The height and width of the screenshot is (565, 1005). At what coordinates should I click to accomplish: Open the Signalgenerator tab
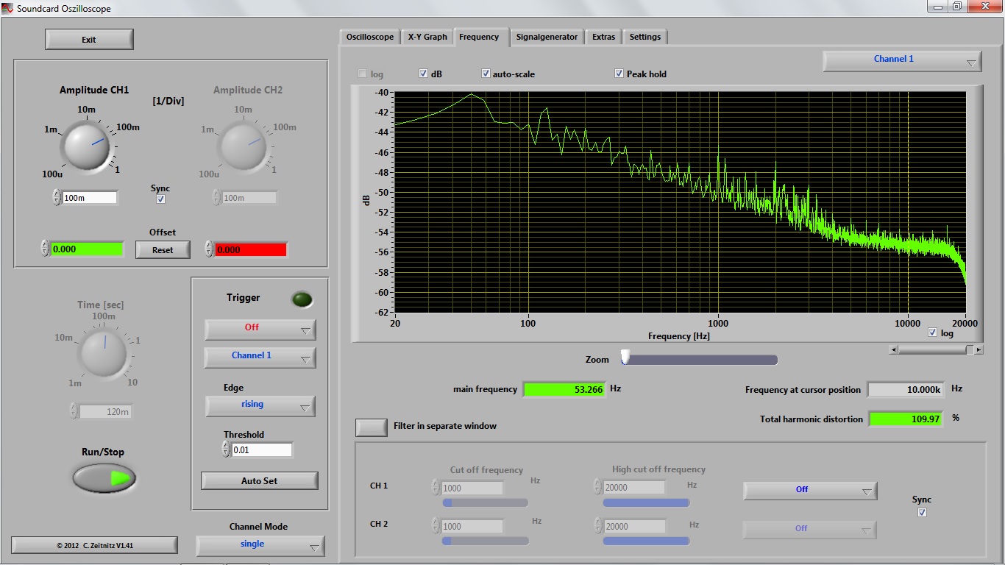547,37
